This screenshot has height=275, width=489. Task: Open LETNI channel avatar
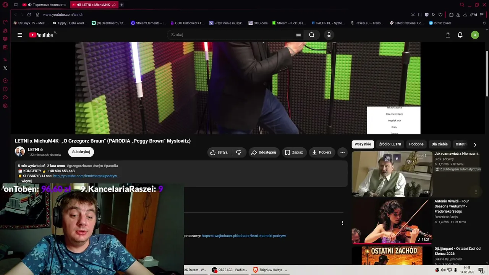[20, 152]
